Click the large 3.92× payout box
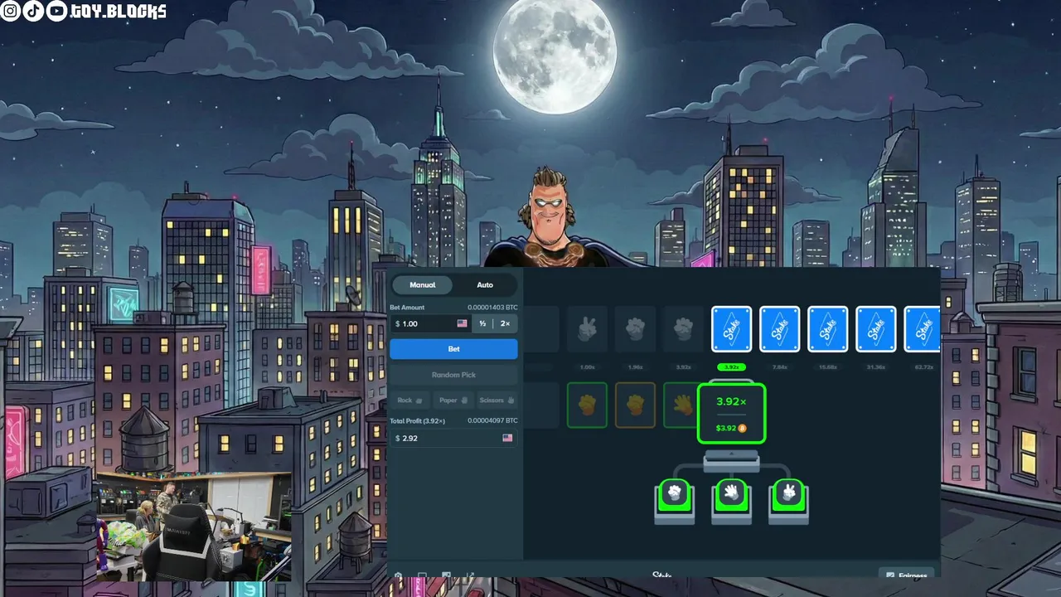 tap(732, 413)
